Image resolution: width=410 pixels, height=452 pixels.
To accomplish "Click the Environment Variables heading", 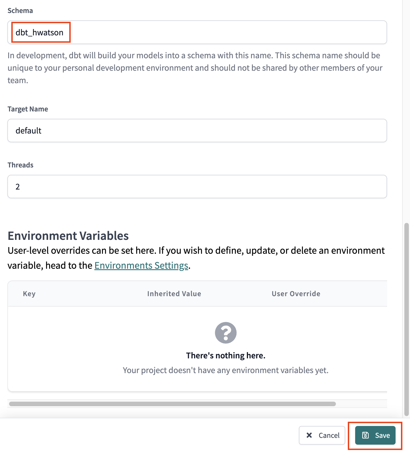I will (x=68, y=236).
